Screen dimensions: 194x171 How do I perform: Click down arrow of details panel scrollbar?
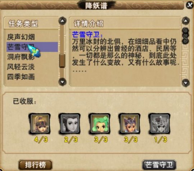[186, 83]
